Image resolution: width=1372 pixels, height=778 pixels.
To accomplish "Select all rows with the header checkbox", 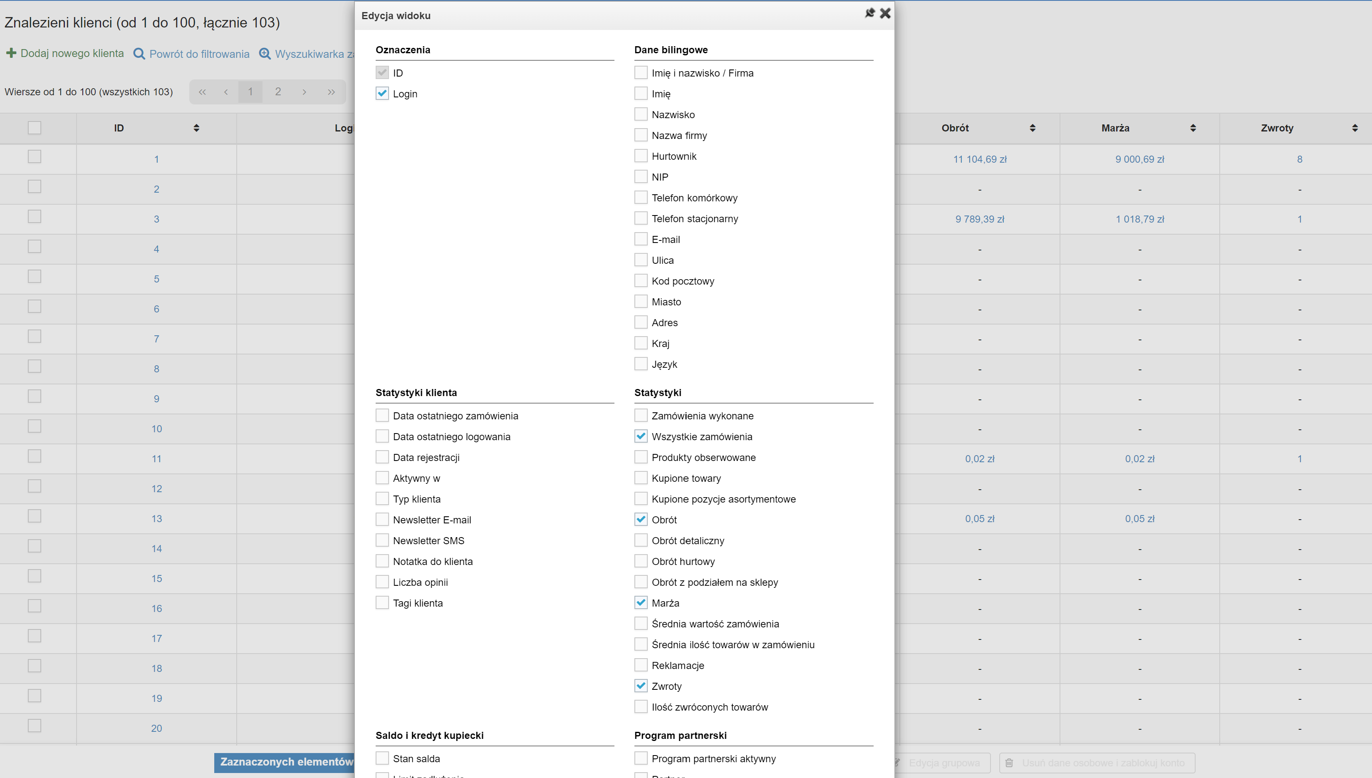I will 34,128.
